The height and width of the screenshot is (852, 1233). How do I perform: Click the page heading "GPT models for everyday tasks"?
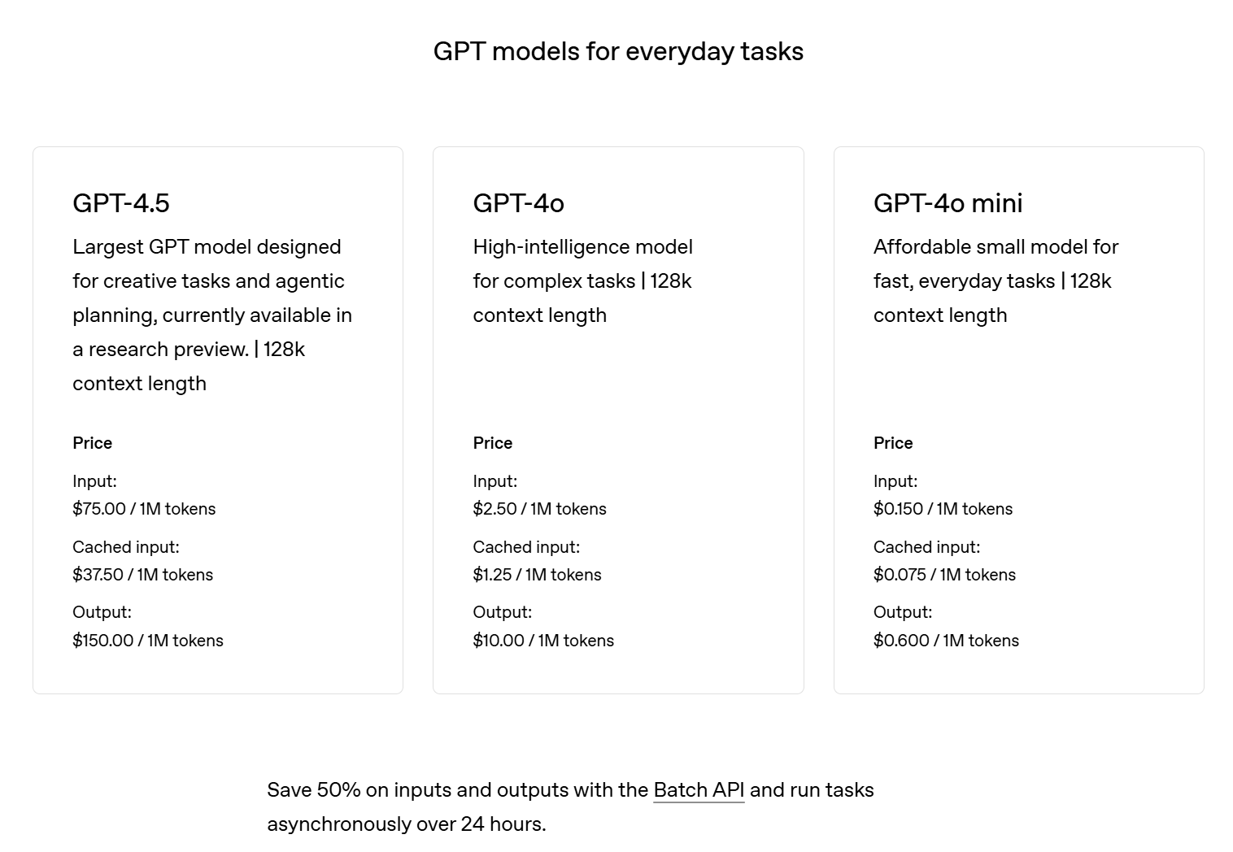click(x=618, y=51)
